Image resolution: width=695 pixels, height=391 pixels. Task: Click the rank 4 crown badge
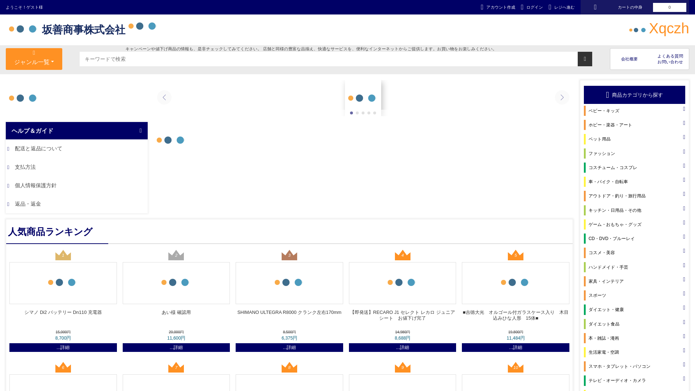(x=403, y=255)
